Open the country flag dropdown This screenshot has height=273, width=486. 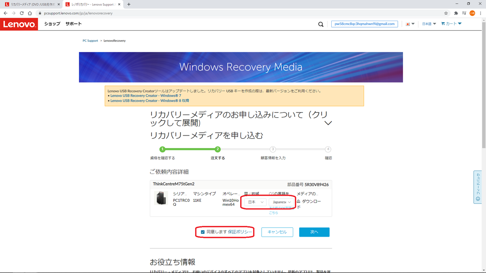coord(410,24)
